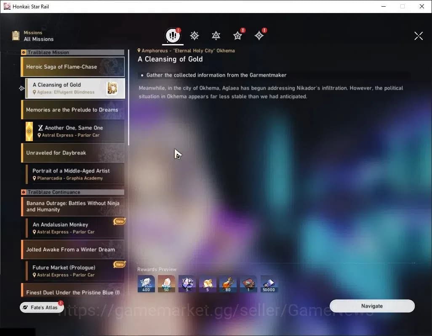Click the Navigate button
The height and width of the screenshot is (336, 432).
tap(372, 306)
